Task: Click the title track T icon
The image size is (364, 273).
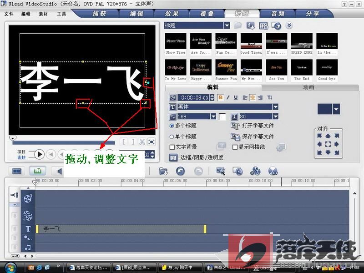Action: tap(28, 229)
